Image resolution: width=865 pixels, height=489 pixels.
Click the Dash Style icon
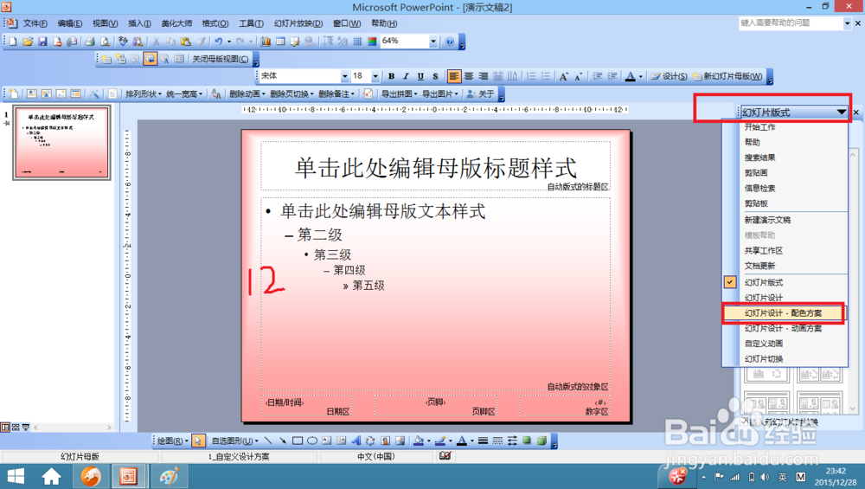497,441
